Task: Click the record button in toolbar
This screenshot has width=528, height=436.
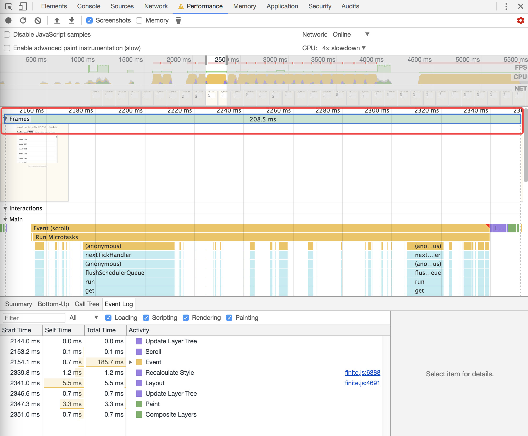Action: click(8, 20)
